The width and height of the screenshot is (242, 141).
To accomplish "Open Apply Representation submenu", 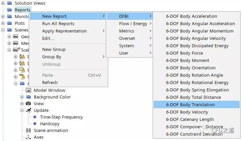I will (68, 31).
